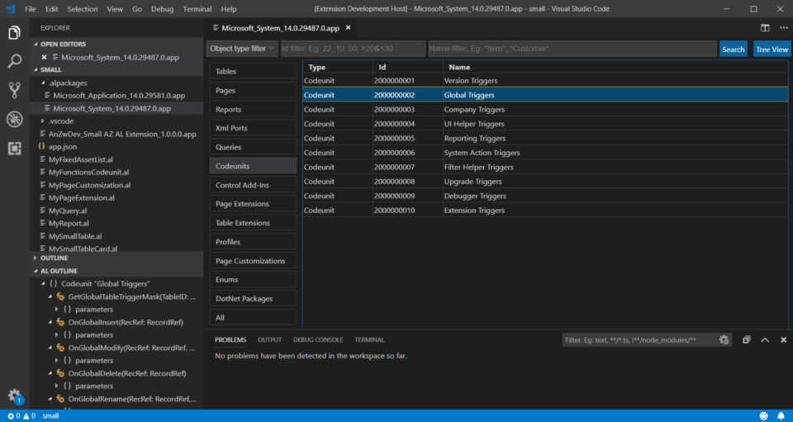Collapse the .alpackages folder
Image resolution: width=793 pixels, height=422 pixels.
click(x=43, y=83)
